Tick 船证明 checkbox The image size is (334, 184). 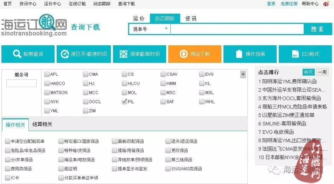(x=61, y=169)
